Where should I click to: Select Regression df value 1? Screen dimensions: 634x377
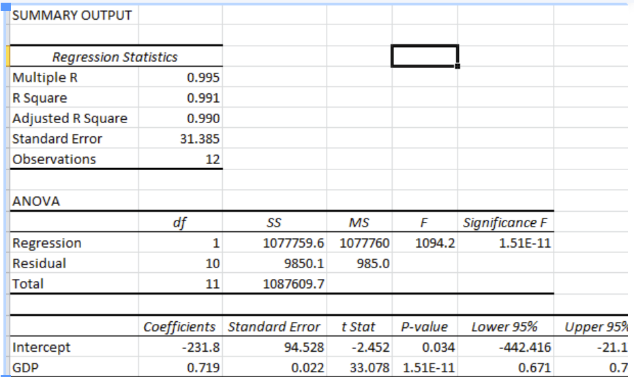click(x=181, y=243)
